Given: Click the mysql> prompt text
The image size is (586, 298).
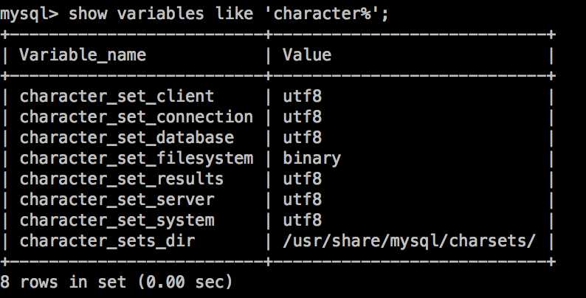Looking at the screenshot, I should [x=29, y=15].
